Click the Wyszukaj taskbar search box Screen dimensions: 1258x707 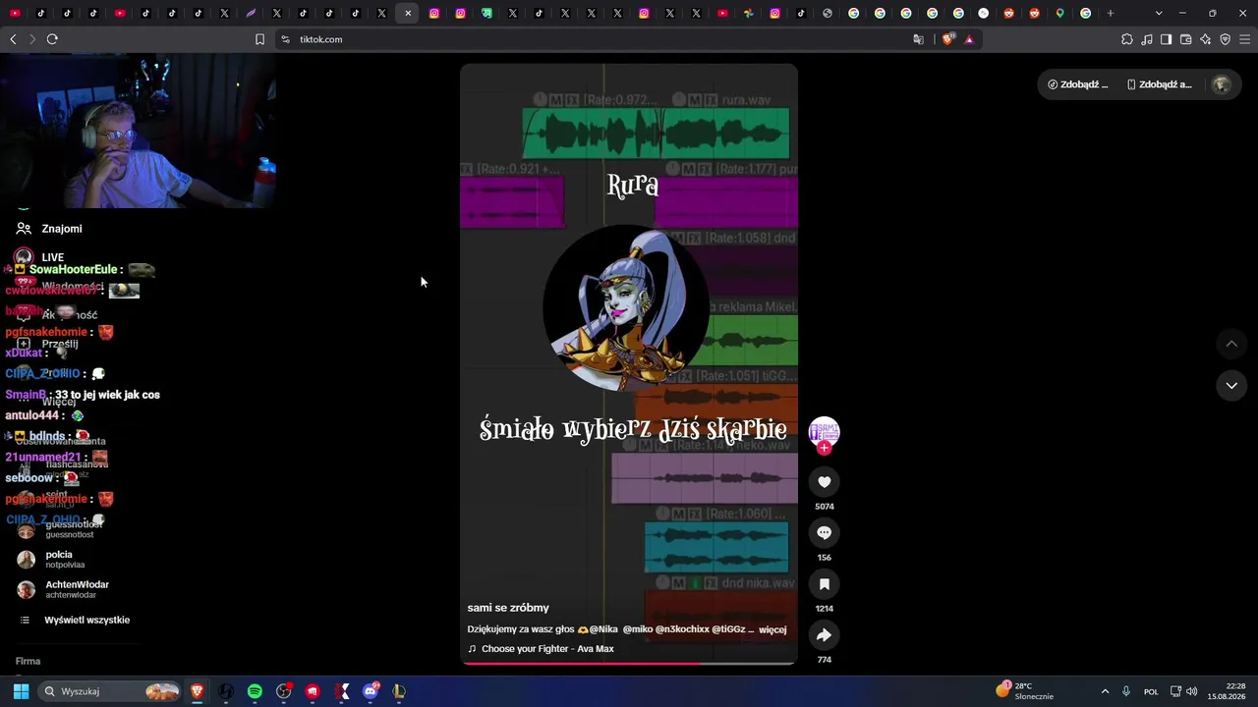click(110, 691)
